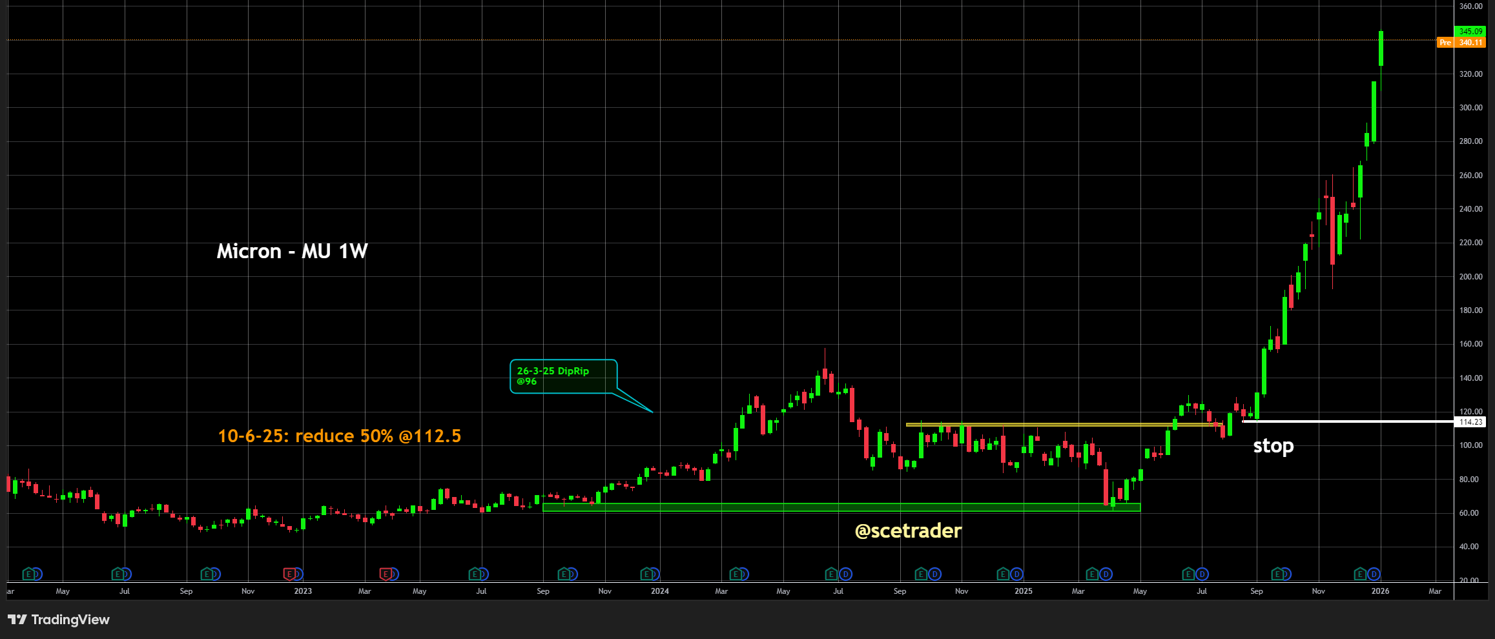Screen dimensions: 1495x639
Task: Click the orange Pre 340.11 price label
Action: [x=1461, y=43]
